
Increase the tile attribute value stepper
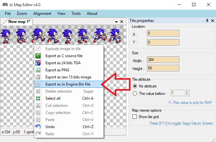pyautogui.click(x=187, y=92)
